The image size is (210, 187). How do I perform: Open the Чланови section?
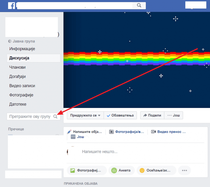point(17,67)
